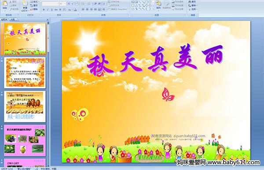The image size is (264, 170).
Task: Toggle Underline formatting
Action: tap(51, 10)
